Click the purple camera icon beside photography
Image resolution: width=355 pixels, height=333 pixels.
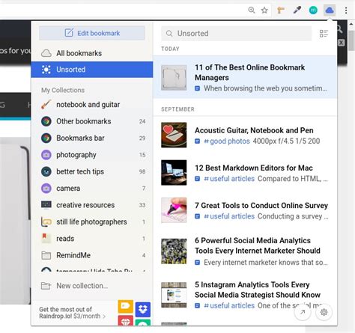pyautogui.click(x=46, y=155)
